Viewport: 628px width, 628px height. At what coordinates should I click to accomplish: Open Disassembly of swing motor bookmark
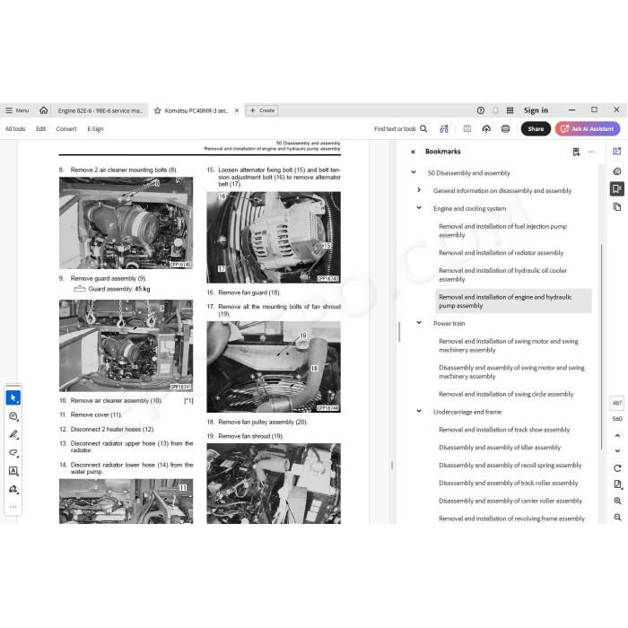pyautogui.click(x=511, y=371)
